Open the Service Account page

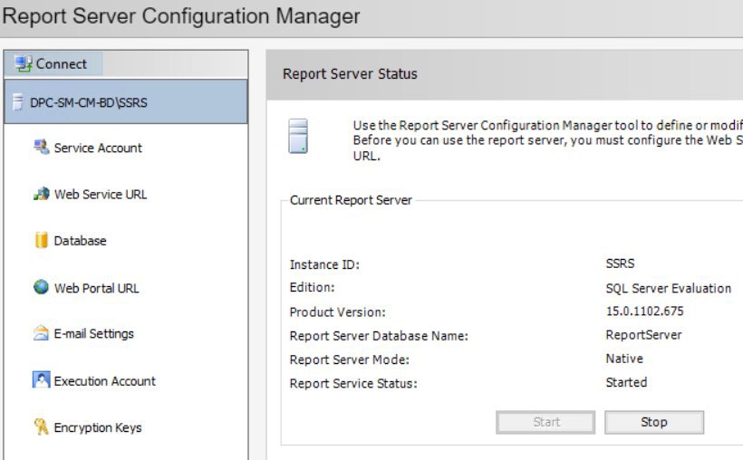tap(98, 148)
